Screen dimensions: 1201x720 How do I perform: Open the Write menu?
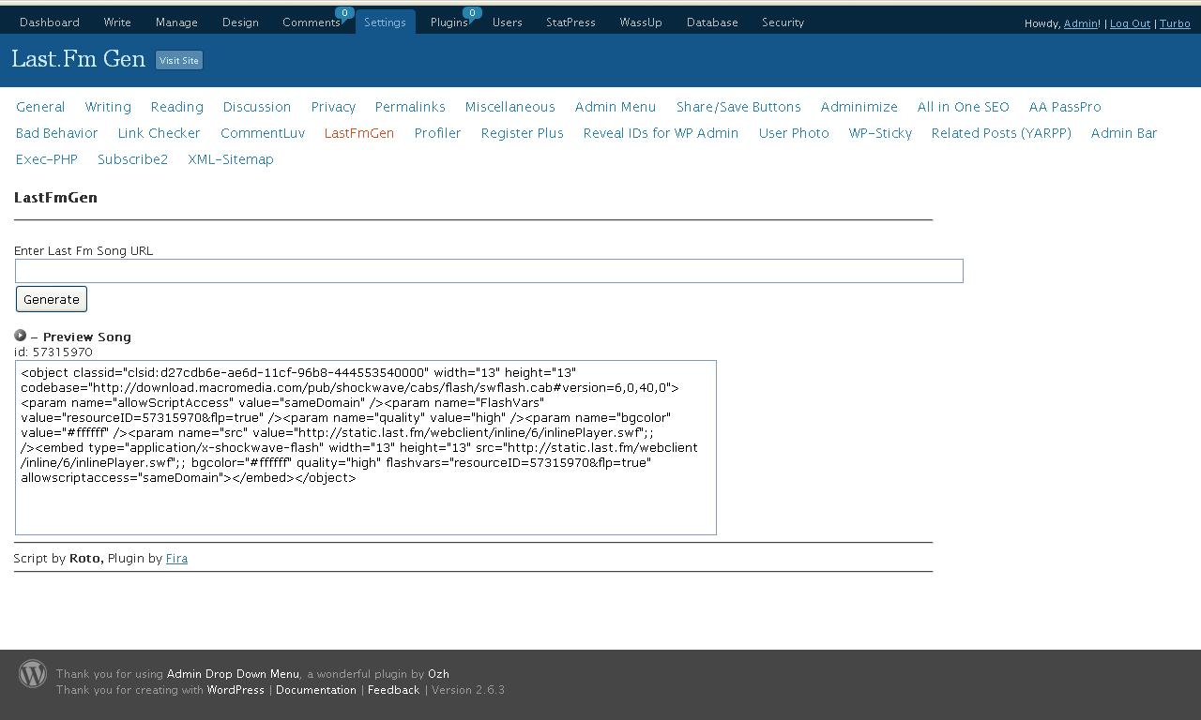pos(117,22)
